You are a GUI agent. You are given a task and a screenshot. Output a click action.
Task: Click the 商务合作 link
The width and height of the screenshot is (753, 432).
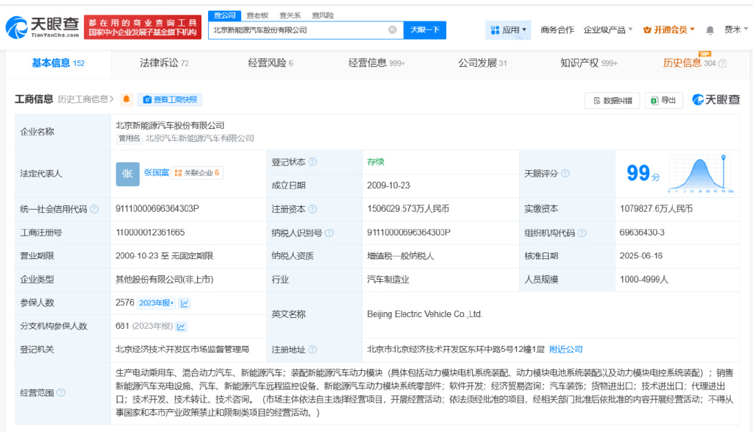(557, 29)
